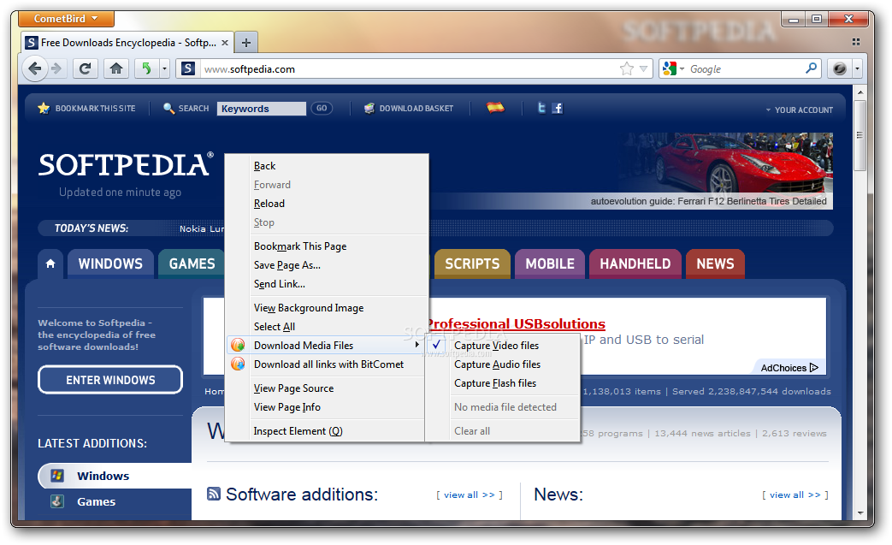This screenshot has width=892, height=545.
Task: Open the WINDOWS category tab
Action: [110, 264]
